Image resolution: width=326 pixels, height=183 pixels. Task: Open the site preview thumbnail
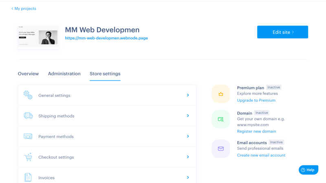38,37
